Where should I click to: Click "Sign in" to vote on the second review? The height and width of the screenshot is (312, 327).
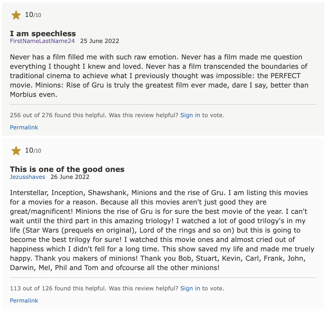click(190, 288)
